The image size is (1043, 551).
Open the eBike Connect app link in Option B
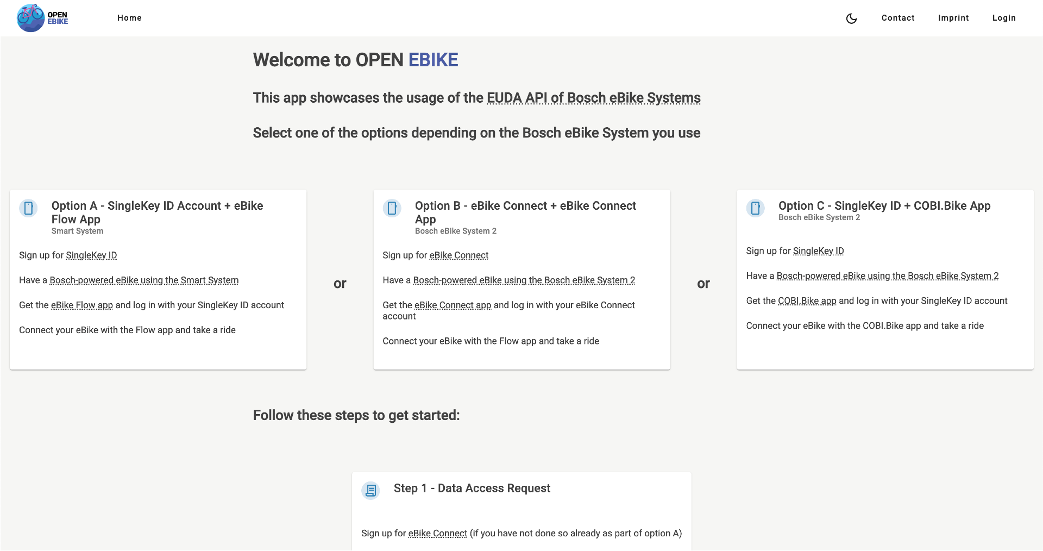(x=452, y=305)
